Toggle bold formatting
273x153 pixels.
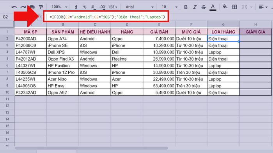pos(186,7)
